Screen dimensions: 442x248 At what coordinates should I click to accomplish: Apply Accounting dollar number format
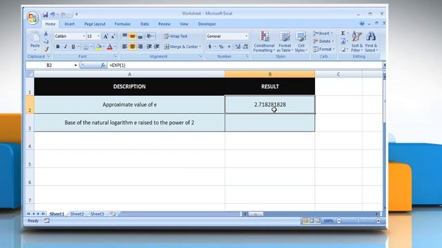click(x=210, y=47)
